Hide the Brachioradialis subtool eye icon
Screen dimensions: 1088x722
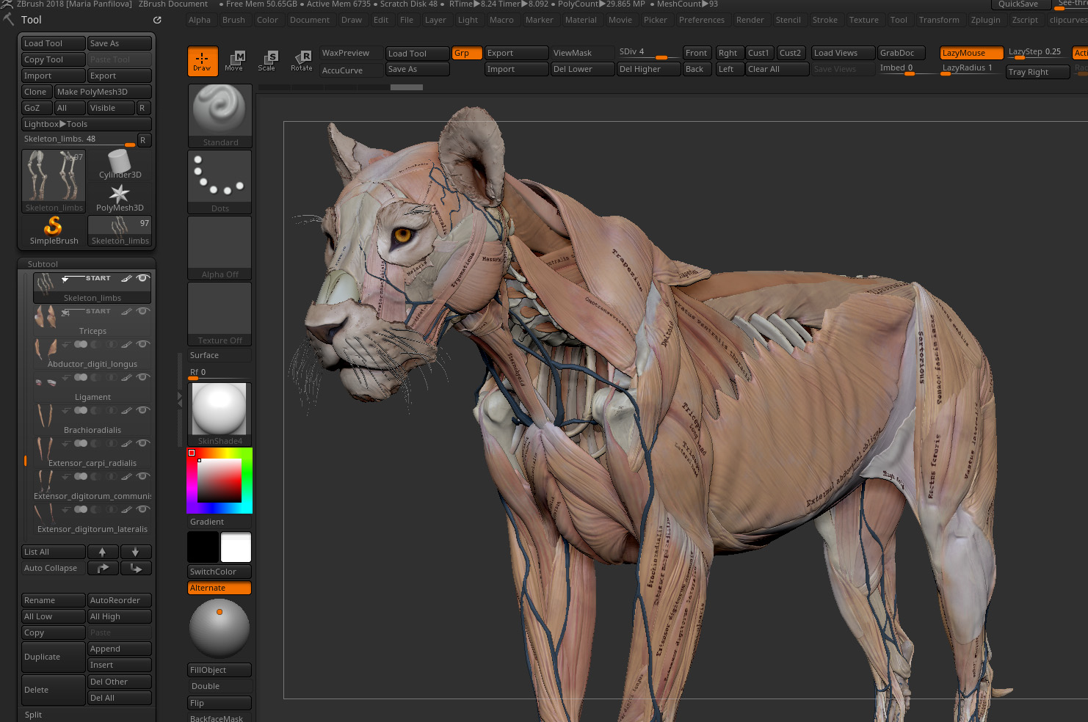[x=143, y=410]
